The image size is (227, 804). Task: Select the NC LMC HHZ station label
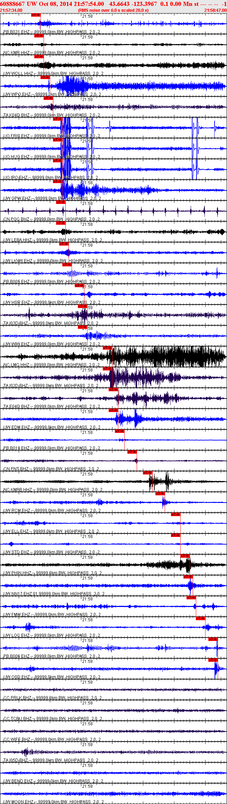coord(52,365)
